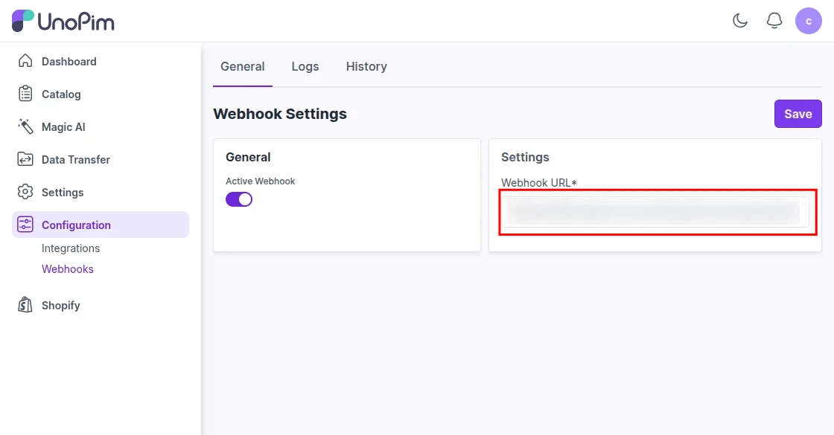
Task: Click the General card heading
Action: pos(248,157)
